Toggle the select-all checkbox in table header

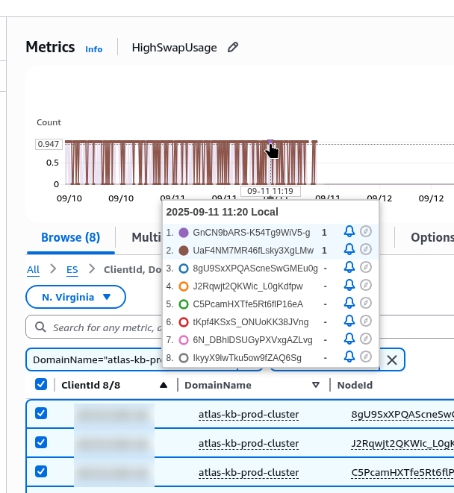tap(41, 385)
